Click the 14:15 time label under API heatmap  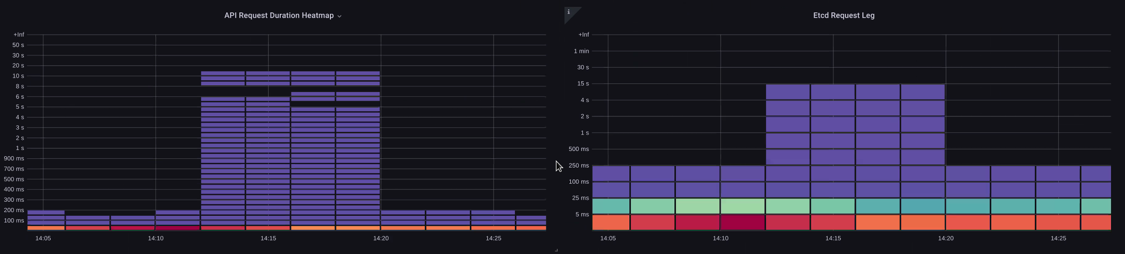(268, 238)
